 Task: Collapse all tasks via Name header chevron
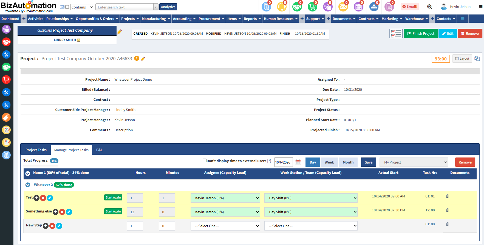click(28, 173)
